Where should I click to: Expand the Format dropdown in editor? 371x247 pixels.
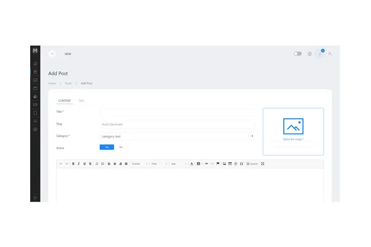pyautogui.click(x=140, y=164)
